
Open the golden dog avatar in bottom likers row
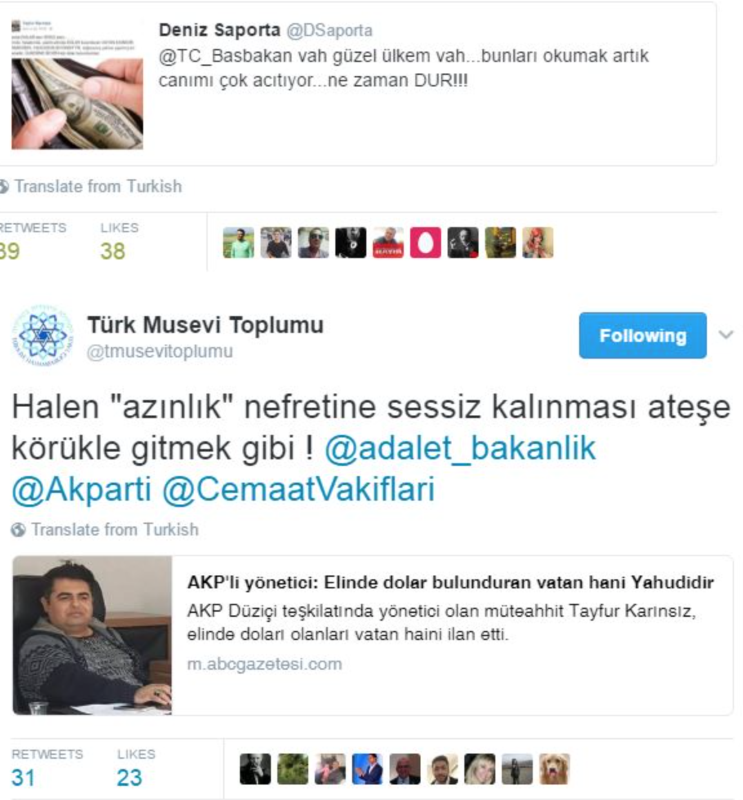[x=555, y=769]
